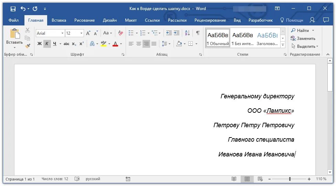
Task: Redo the last action
Action: point(35,9)
